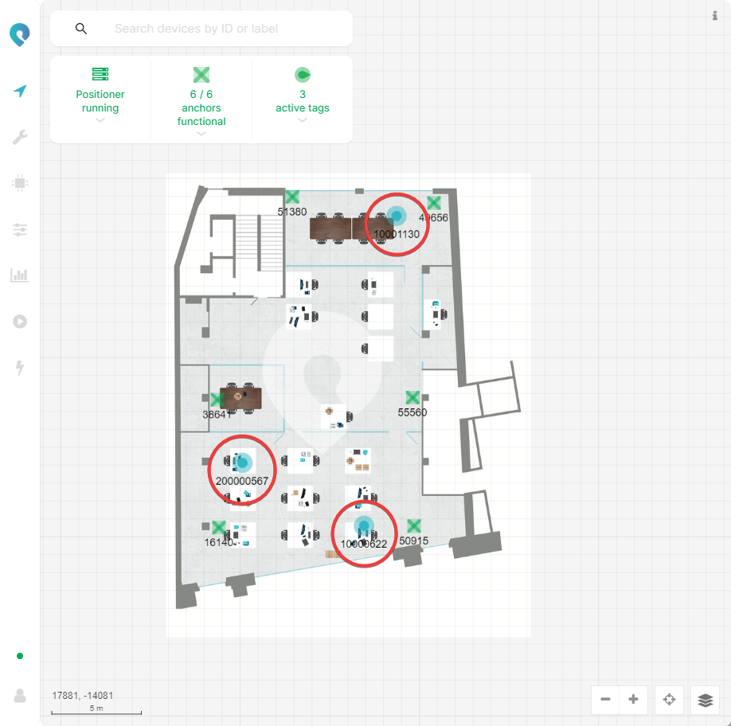This screenshot has height=726, width=731.
Task: Open the navigation arrow sidebar icon
Action: 20,92
